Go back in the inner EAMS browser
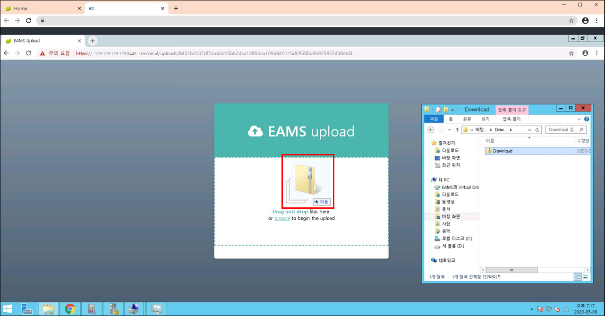The width and height of the screenshot is (605, 316). pos(7,53)
